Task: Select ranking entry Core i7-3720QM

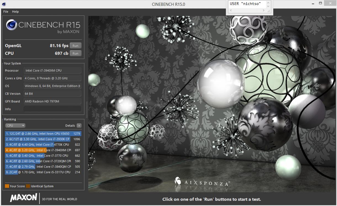Action: 43,161
